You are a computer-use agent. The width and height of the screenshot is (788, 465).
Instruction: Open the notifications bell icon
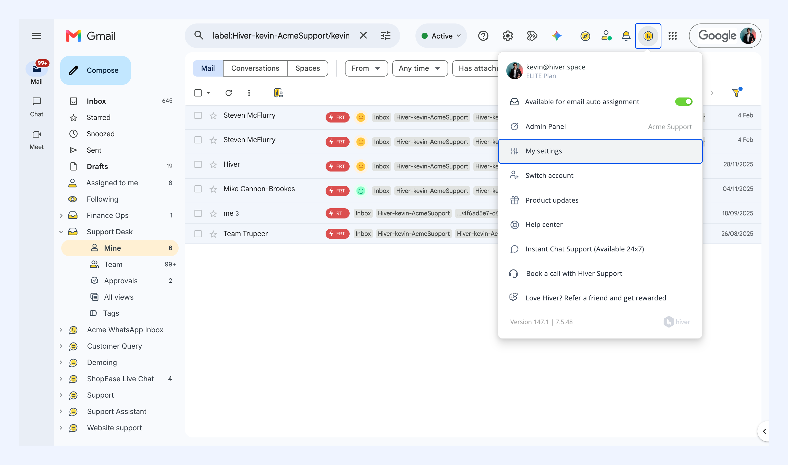(626, 36)
